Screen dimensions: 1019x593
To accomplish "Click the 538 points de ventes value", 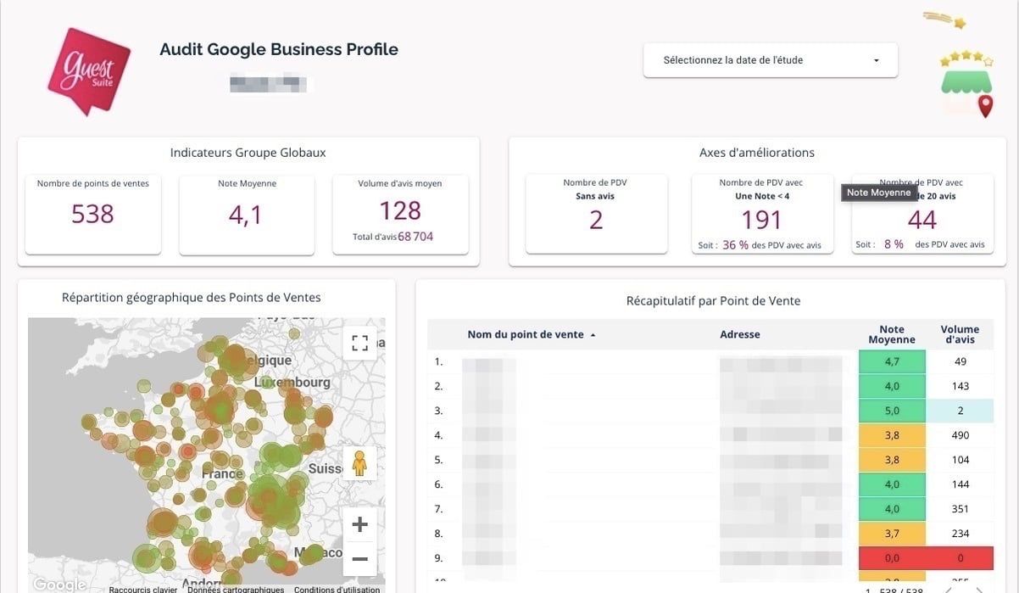I will (x=92, y=214).
